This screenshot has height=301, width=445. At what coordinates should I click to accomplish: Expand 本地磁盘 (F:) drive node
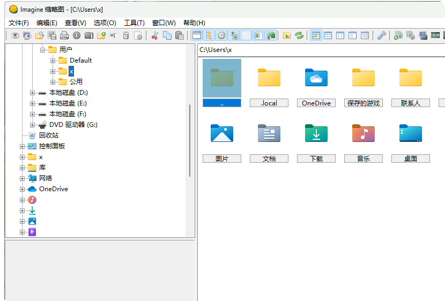point(32,114)
